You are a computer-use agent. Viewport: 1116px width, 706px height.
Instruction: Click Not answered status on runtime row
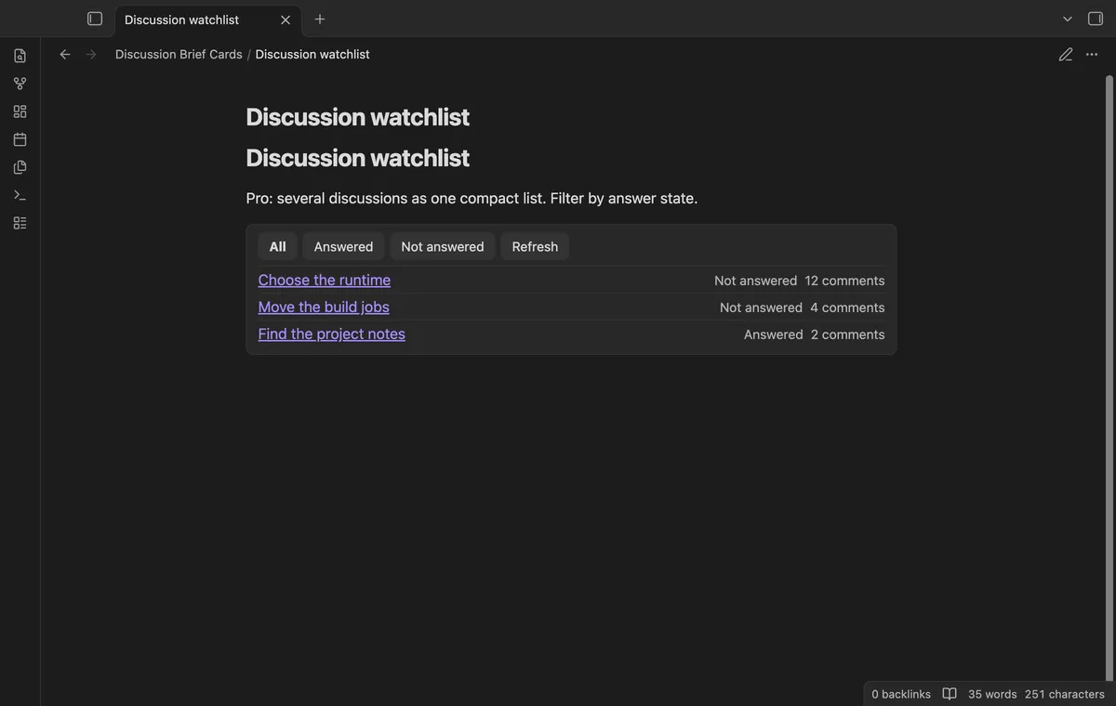pyautogui.click(x=756, y=281)
